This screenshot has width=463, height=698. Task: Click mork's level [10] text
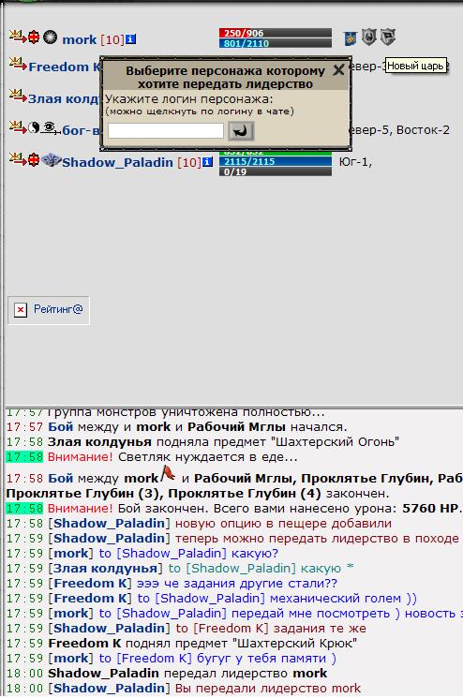112,39
